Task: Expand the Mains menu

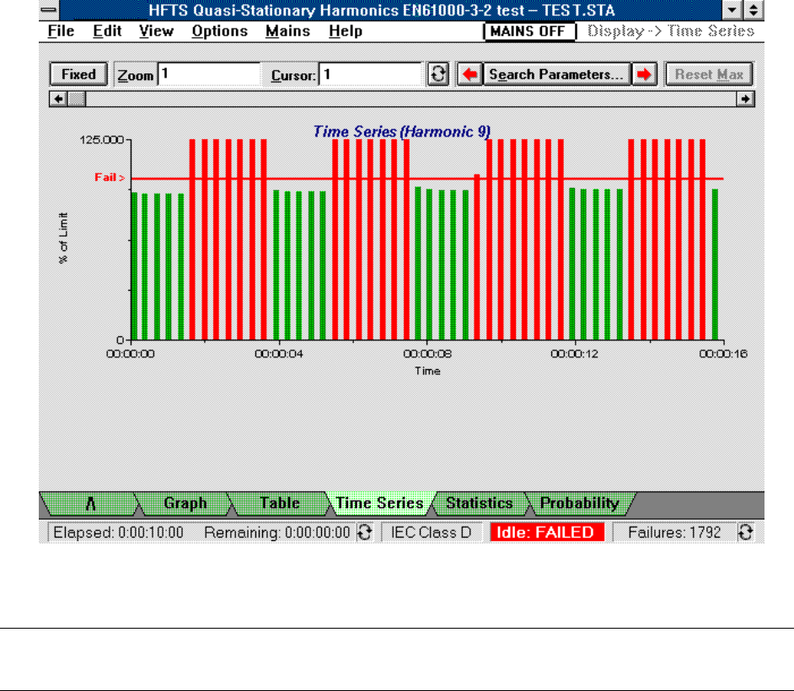Action: click(287, 31)
